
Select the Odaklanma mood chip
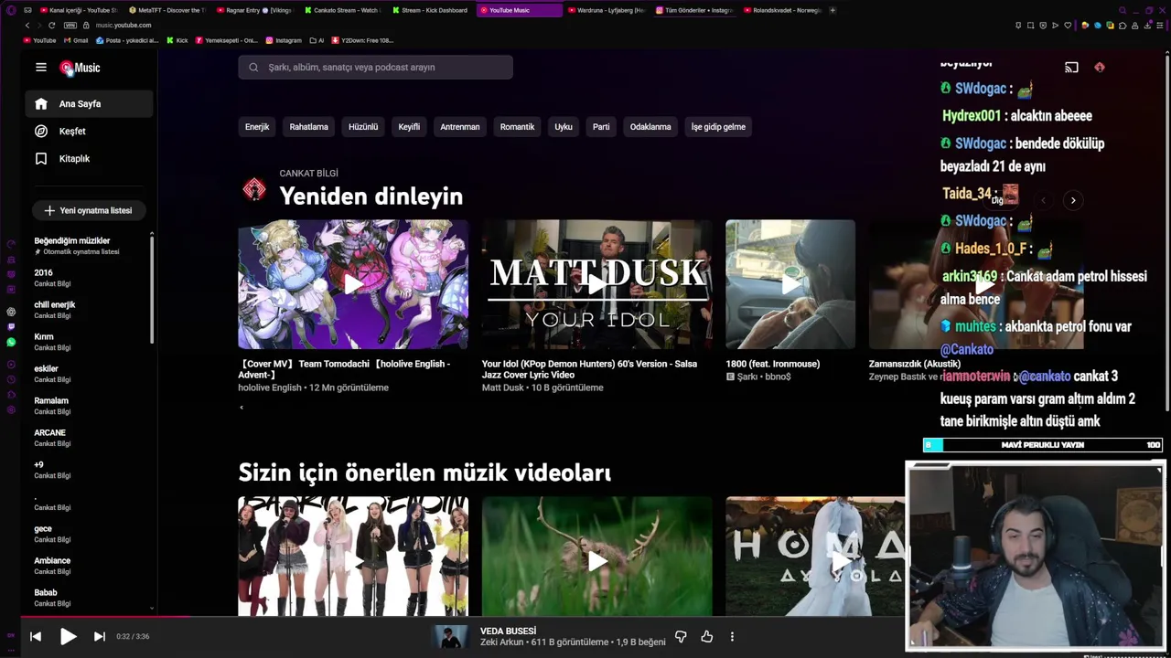(x=650, y=127)
